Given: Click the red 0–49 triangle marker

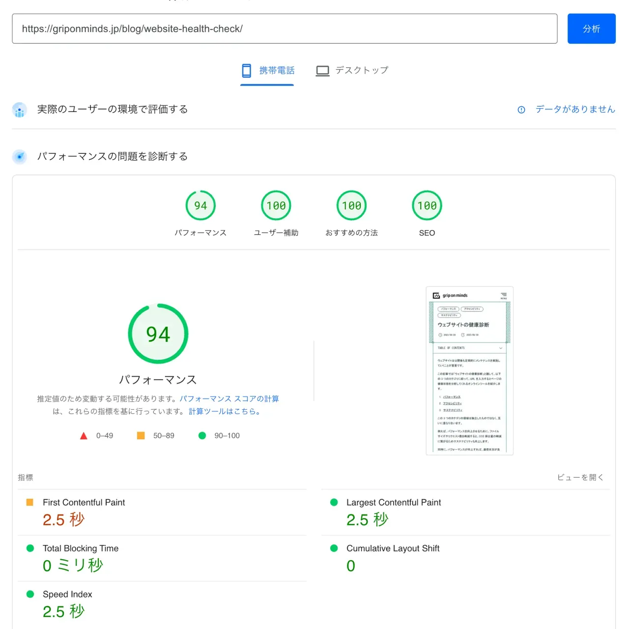Looking at the screenshot, I should tap(84, 435).
